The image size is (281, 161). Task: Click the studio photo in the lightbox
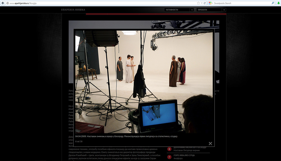point(144,82)
